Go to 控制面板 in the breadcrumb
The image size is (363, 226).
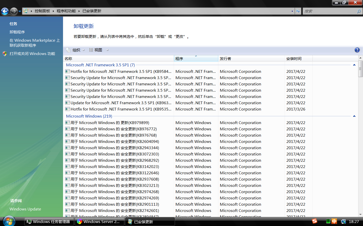point(42,11)
